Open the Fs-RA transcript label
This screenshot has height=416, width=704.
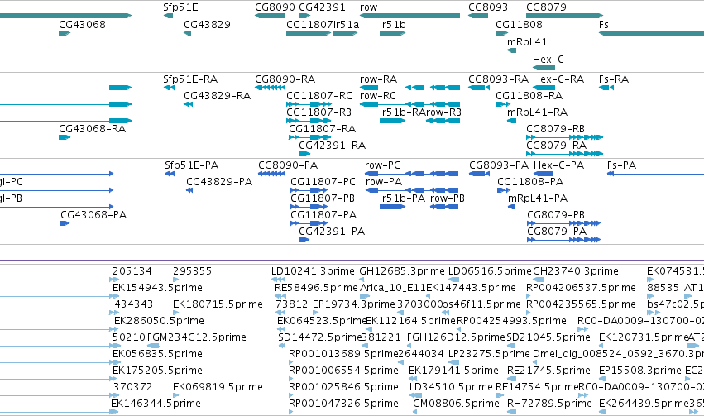(x=614, y=79)
